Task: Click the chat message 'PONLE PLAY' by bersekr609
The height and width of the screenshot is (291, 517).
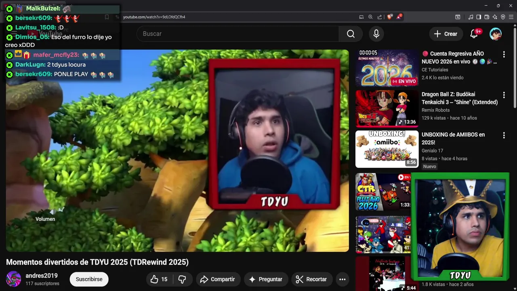Action: click(x=60, y=74)
